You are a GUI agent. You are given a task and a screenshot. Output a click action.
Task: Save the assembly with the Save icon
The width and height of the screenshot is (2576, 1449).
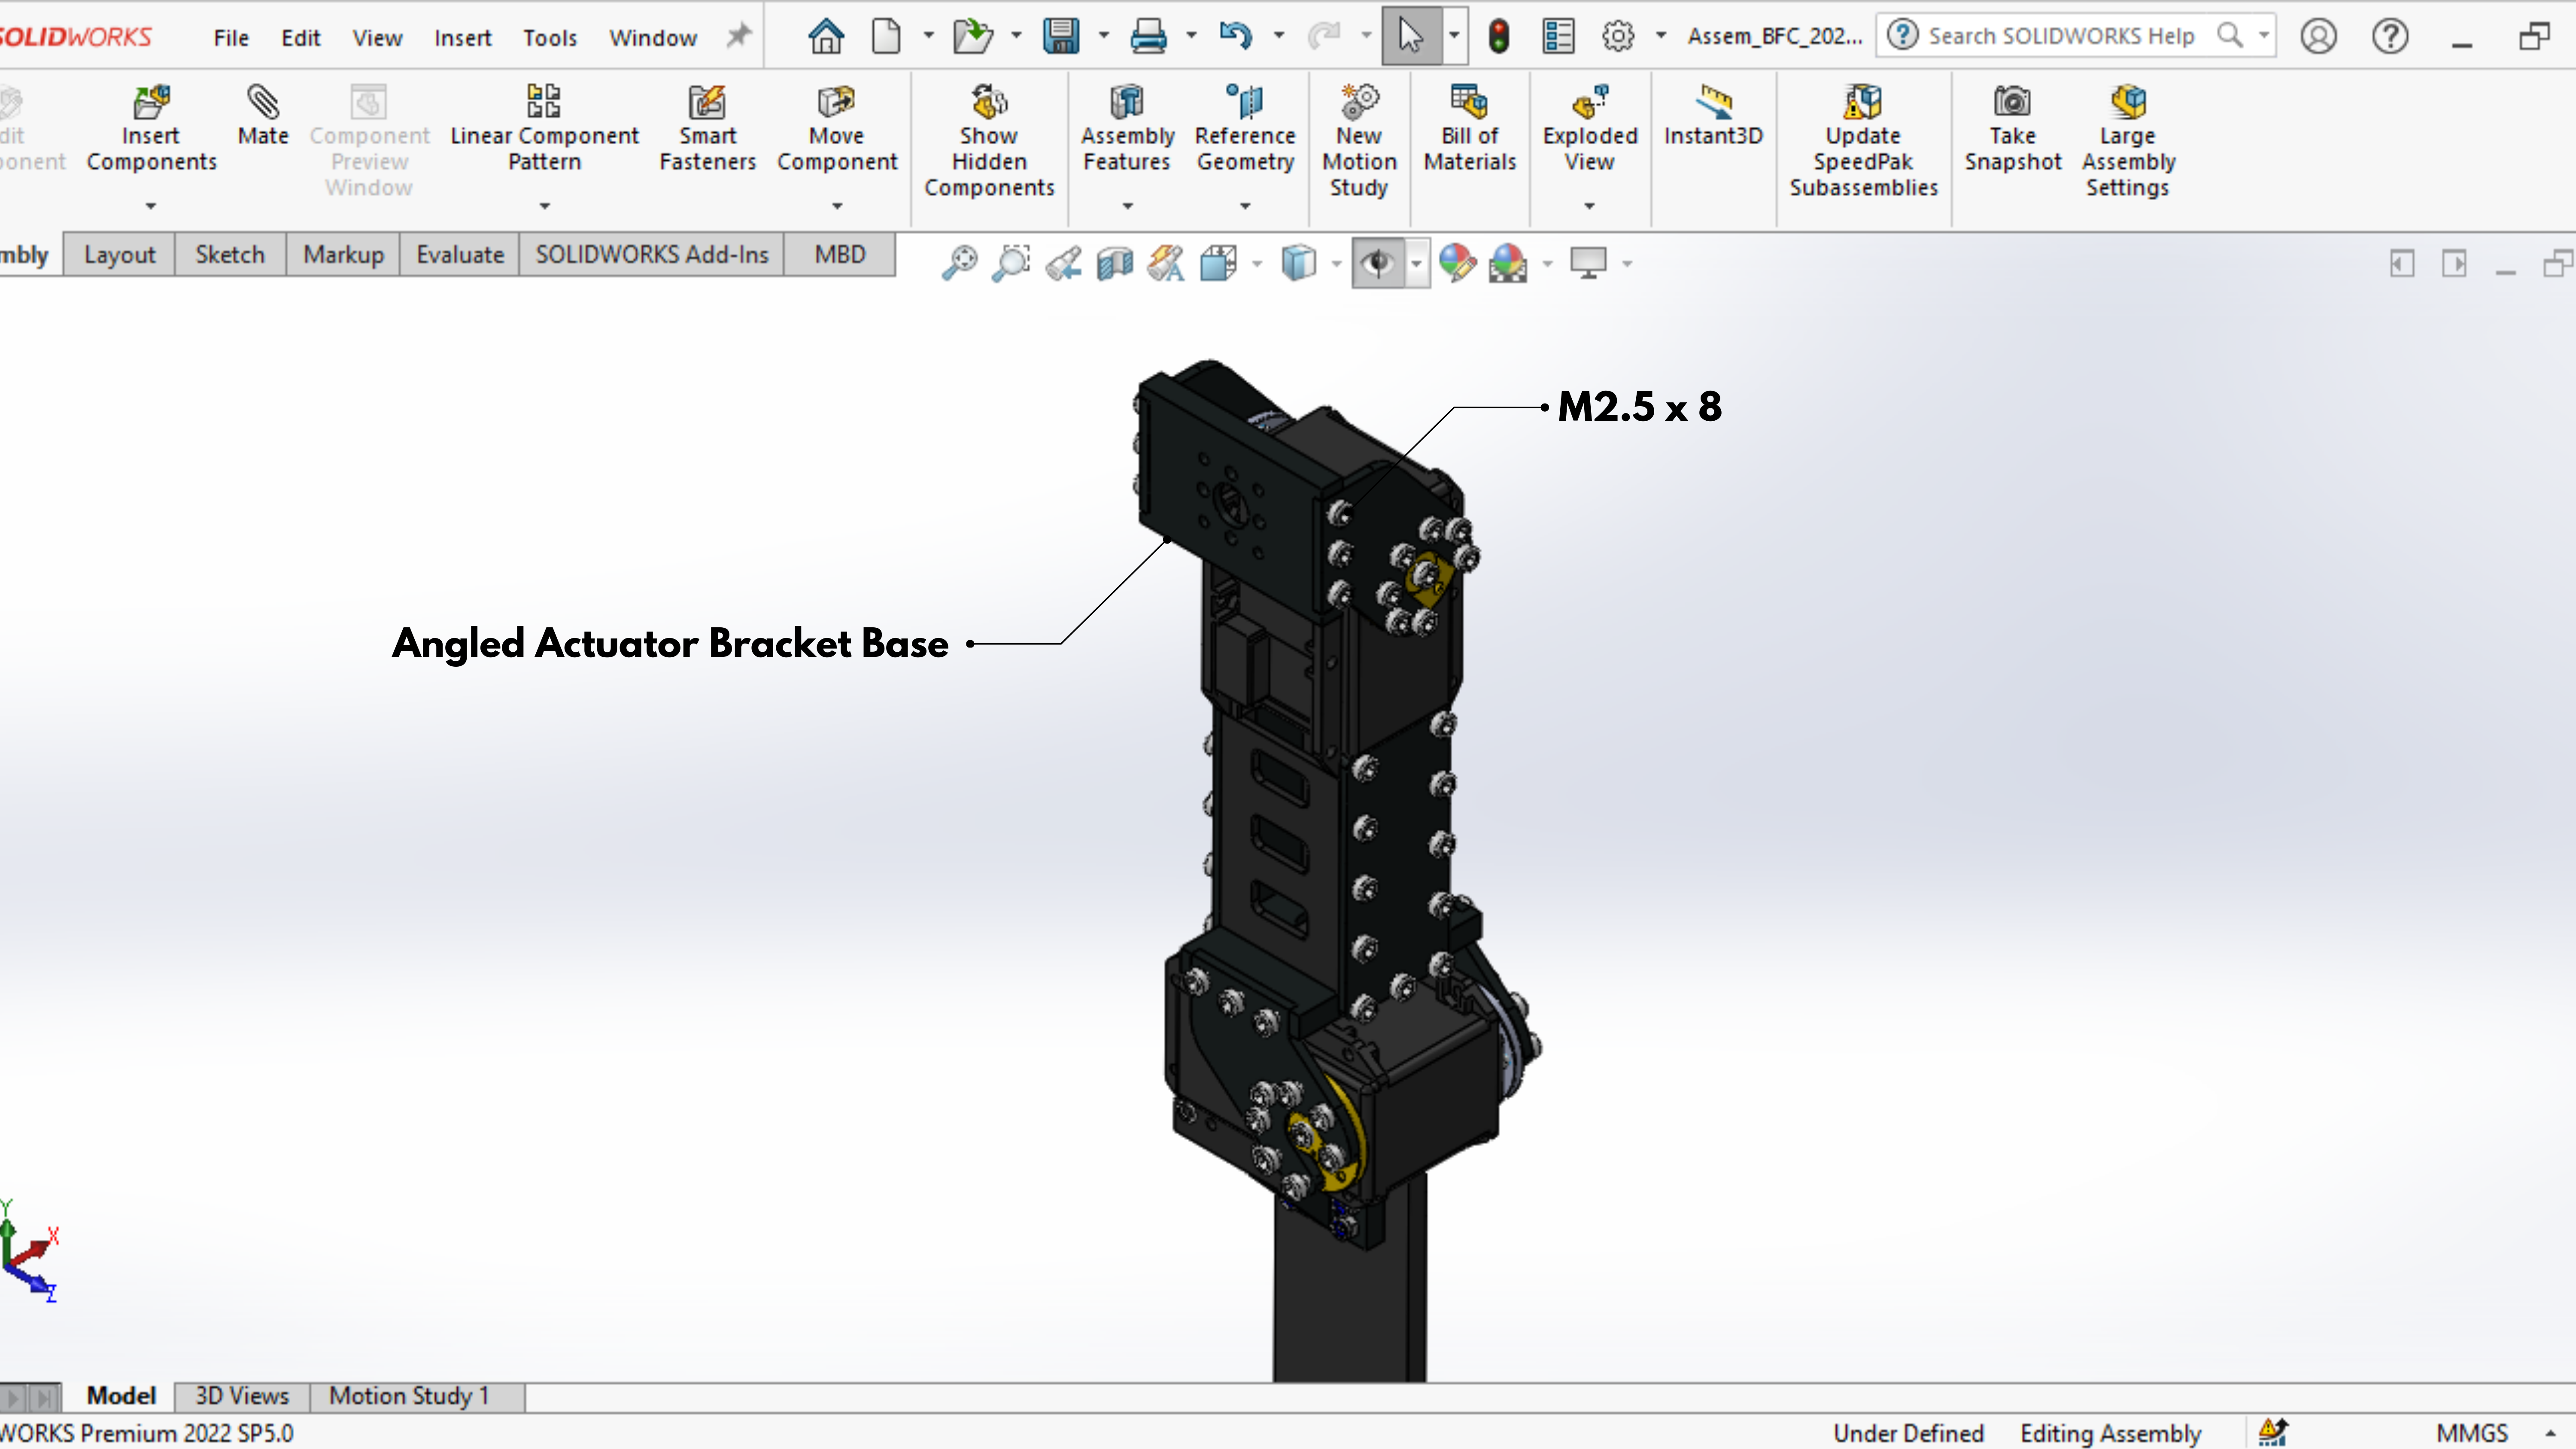click(x=1061, y=37)
